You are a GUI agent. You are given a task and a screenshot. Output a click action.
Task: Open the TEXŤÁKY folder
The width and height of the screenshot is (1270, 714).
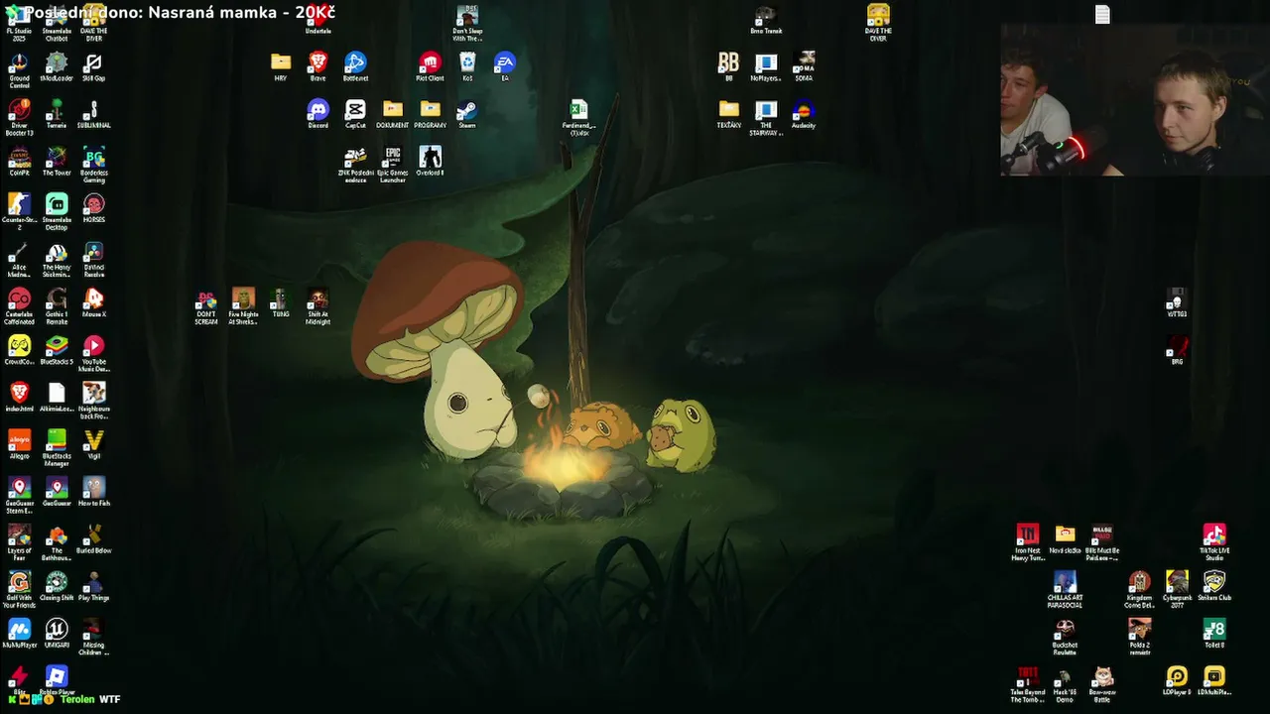point(729,114)
